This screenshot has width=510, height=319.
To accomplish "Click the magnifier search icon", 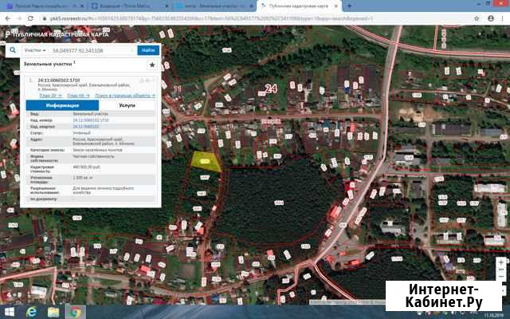I will click(13, 49).
